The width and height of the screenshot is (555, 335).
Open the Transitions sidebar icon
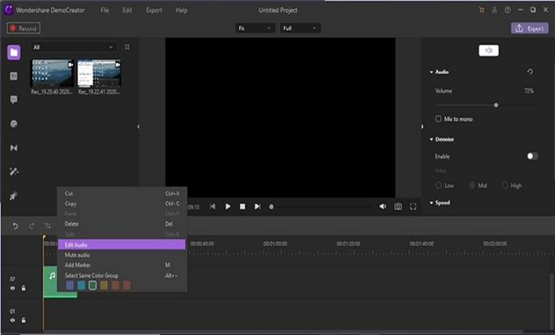coord(14,148)
